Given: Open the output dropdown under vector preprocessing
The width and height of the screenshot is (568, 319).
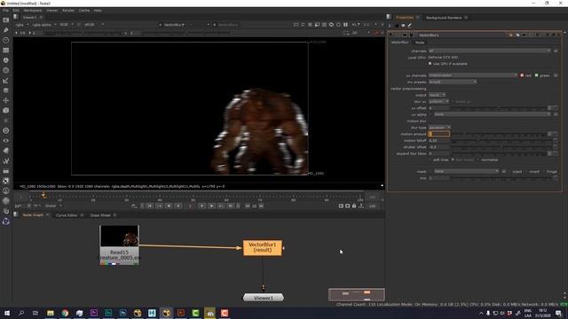Looking at the screenshot, I should (x=437, y=95).
